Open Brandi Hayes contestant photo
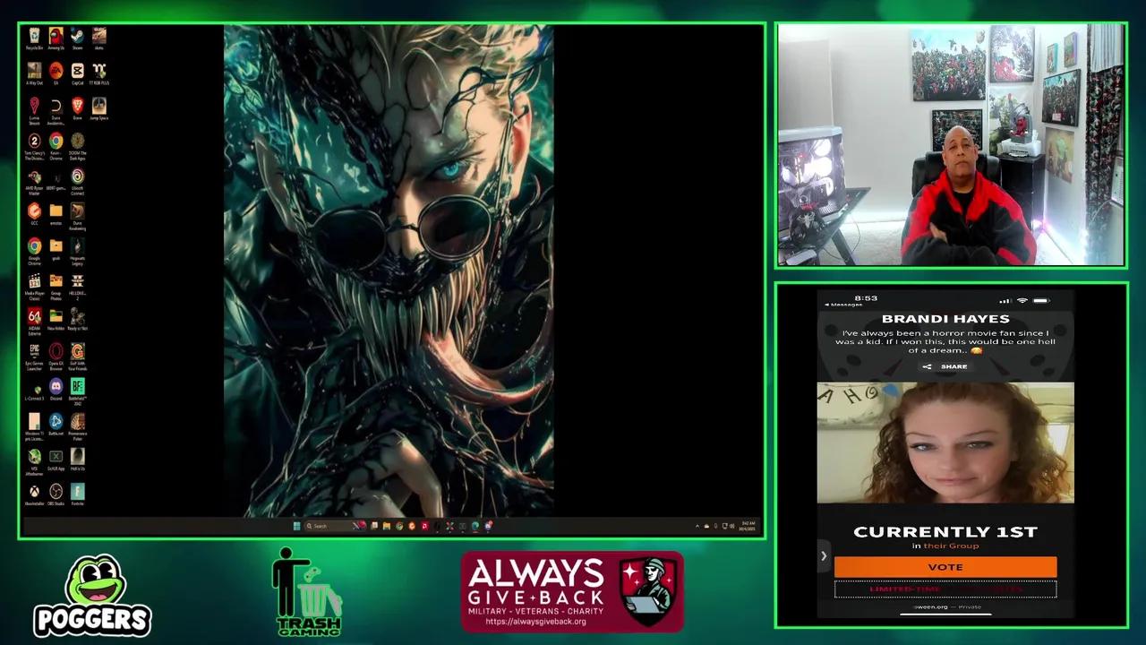The width and height of the screenshot is (1146, 645). click(945, 443)
